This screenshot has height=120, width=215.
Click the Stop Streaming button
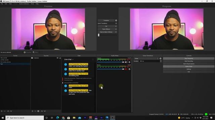point(189,59)
